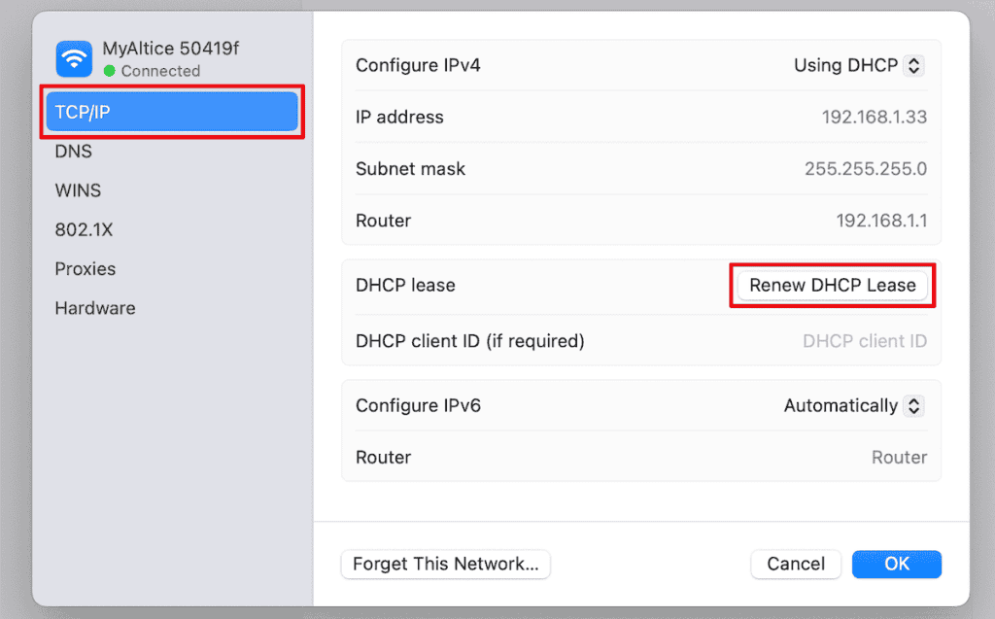Open the Proxies settings

(x=86, y=269)
